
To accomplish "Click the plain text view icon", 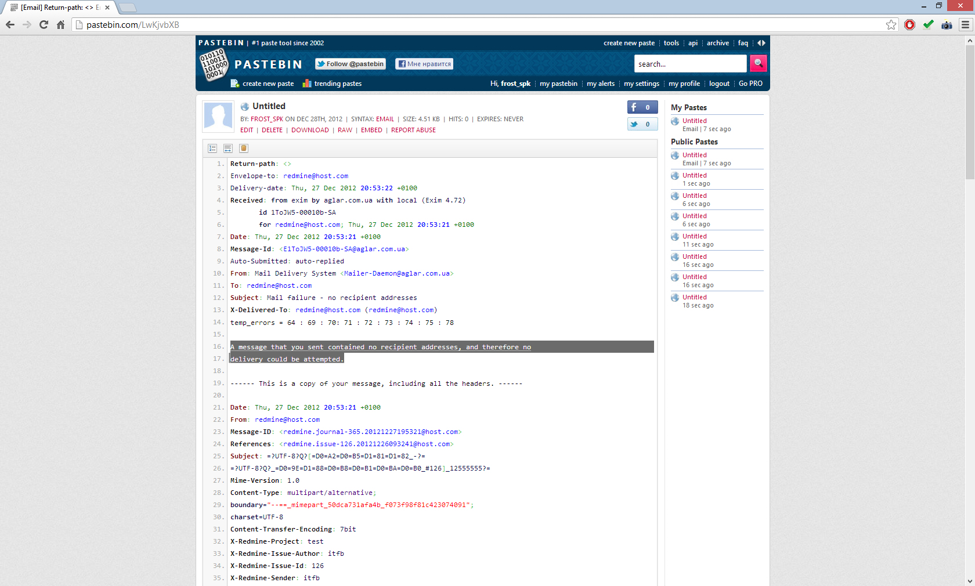I will 228,149.
